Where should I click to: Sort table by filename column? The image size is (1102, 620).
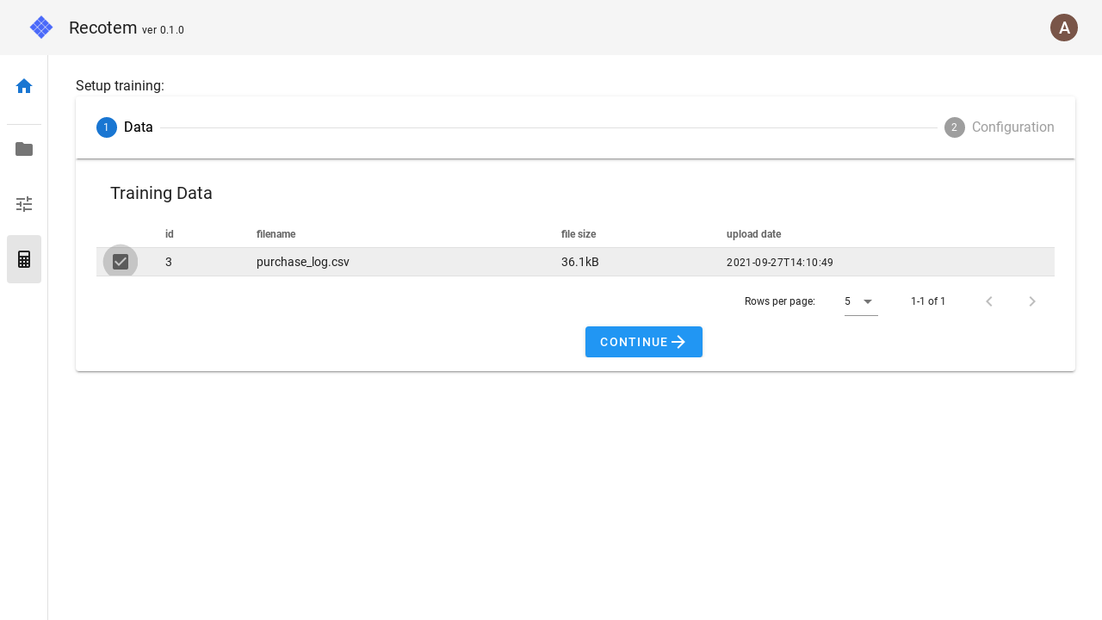click(275, 234)
